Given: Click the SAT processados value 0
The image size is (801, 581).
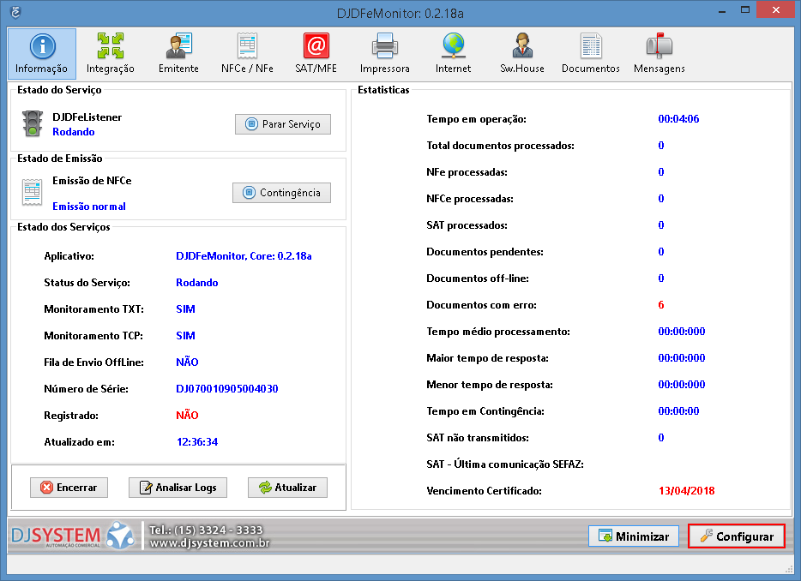Looking at the screenshot, I should click(661, 225).
